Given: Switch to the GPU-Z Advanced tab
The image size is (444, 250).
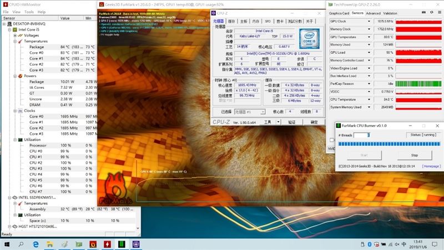Looking at the screenshot, I should click(373, 13).
